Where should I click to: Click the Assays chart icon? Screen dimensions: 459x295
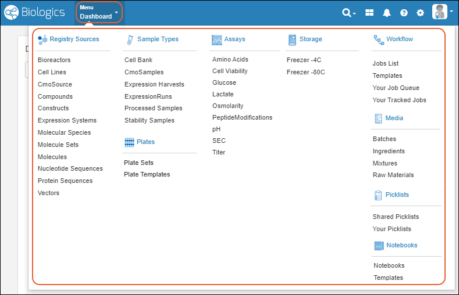click(217, 39)
